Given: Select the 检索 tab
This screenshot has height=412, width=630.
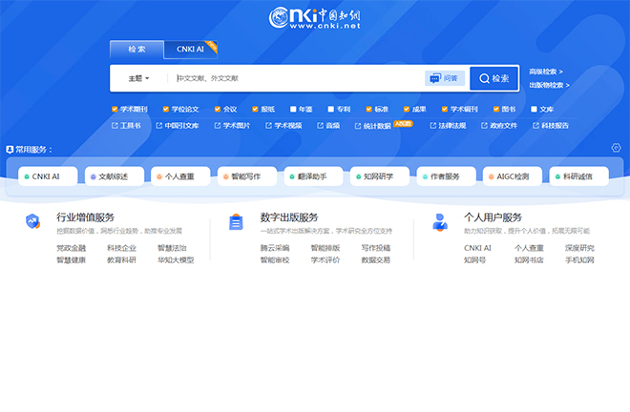Looking at the screenshot, I should 136,50.
